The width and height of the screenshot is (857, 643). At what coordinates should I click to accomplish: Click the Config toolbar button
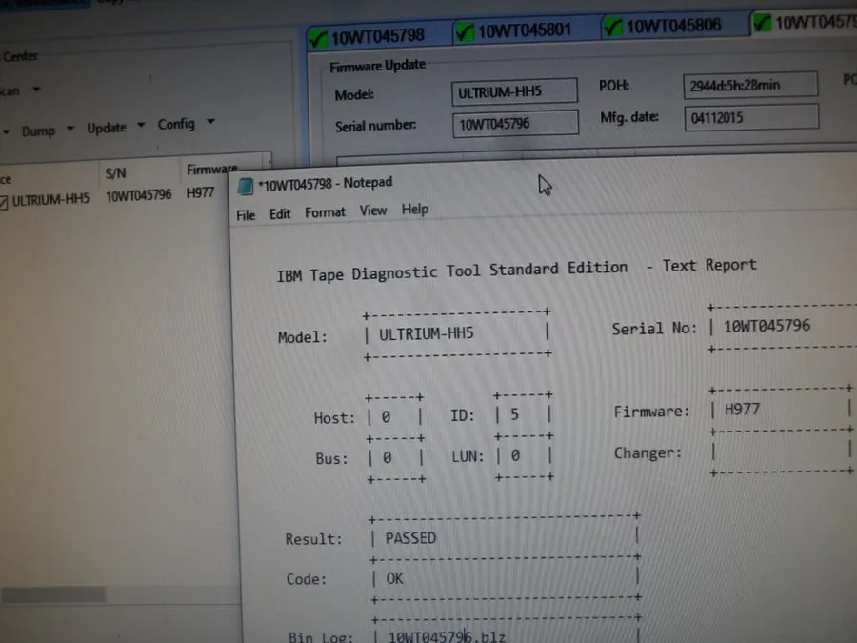point(176,124)
